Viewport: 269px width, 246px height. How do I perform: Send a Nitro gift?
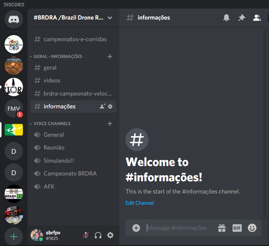[x=222, y=228]
